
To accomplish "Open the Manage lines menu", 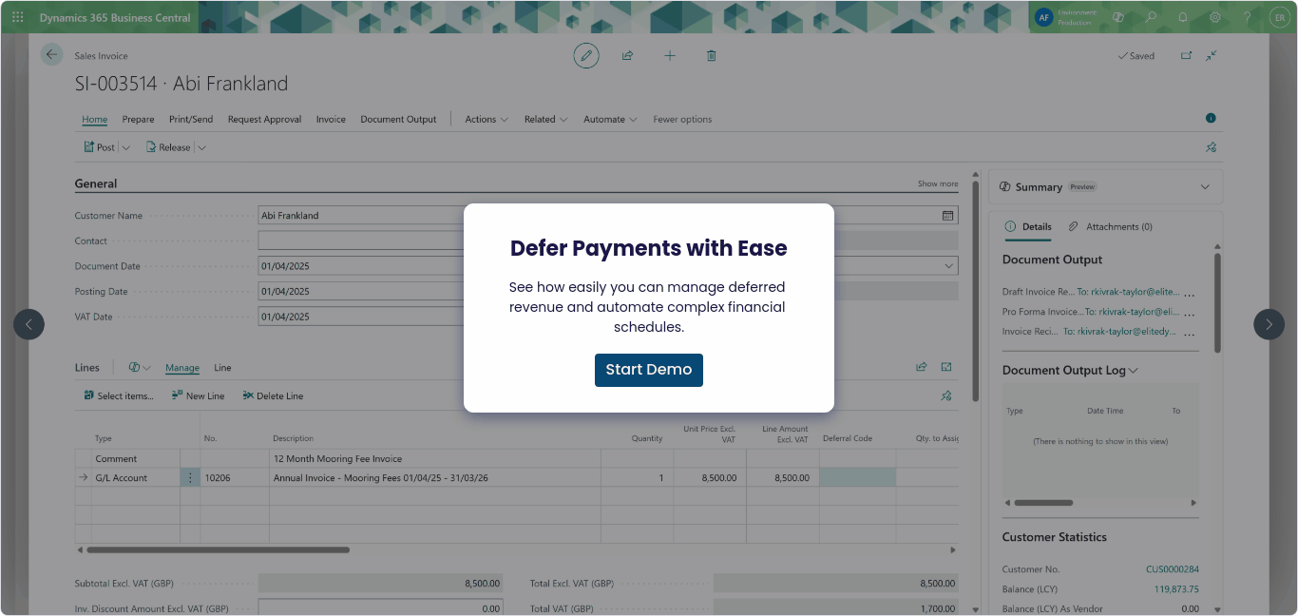I will click(x=182, y=368).
